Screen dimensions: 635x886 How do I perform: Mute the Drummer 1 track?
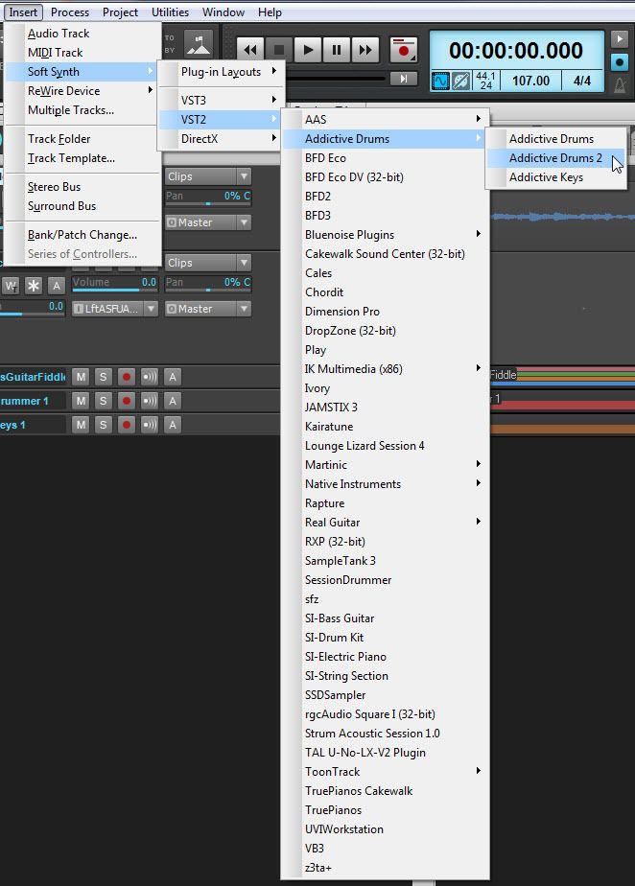[81, 401]
